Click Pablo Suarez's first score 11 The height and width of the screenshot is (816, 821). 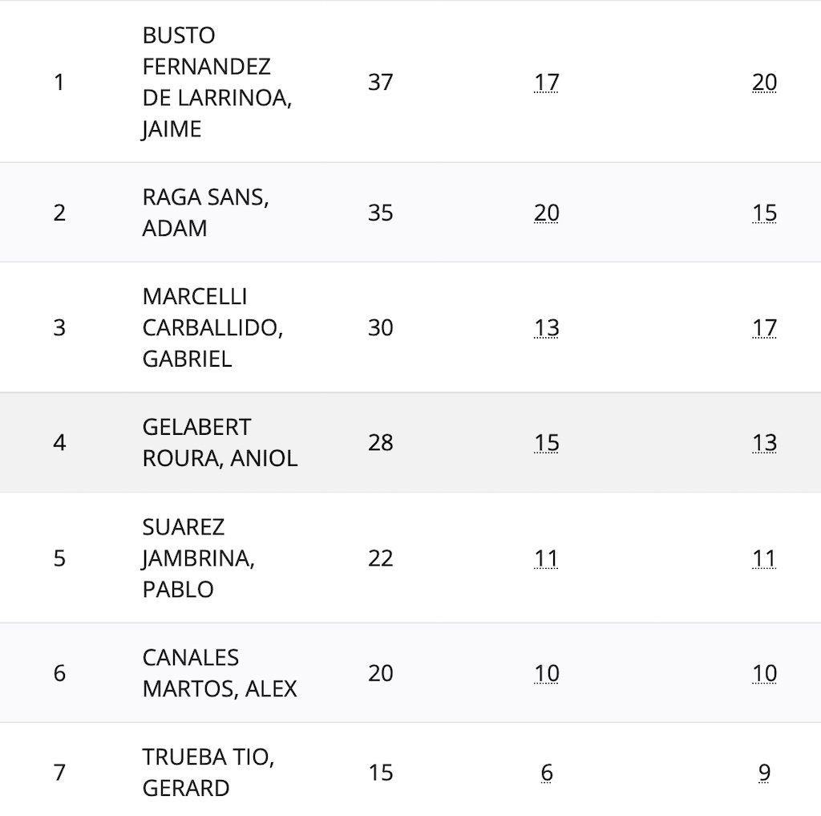coord(546,558)
